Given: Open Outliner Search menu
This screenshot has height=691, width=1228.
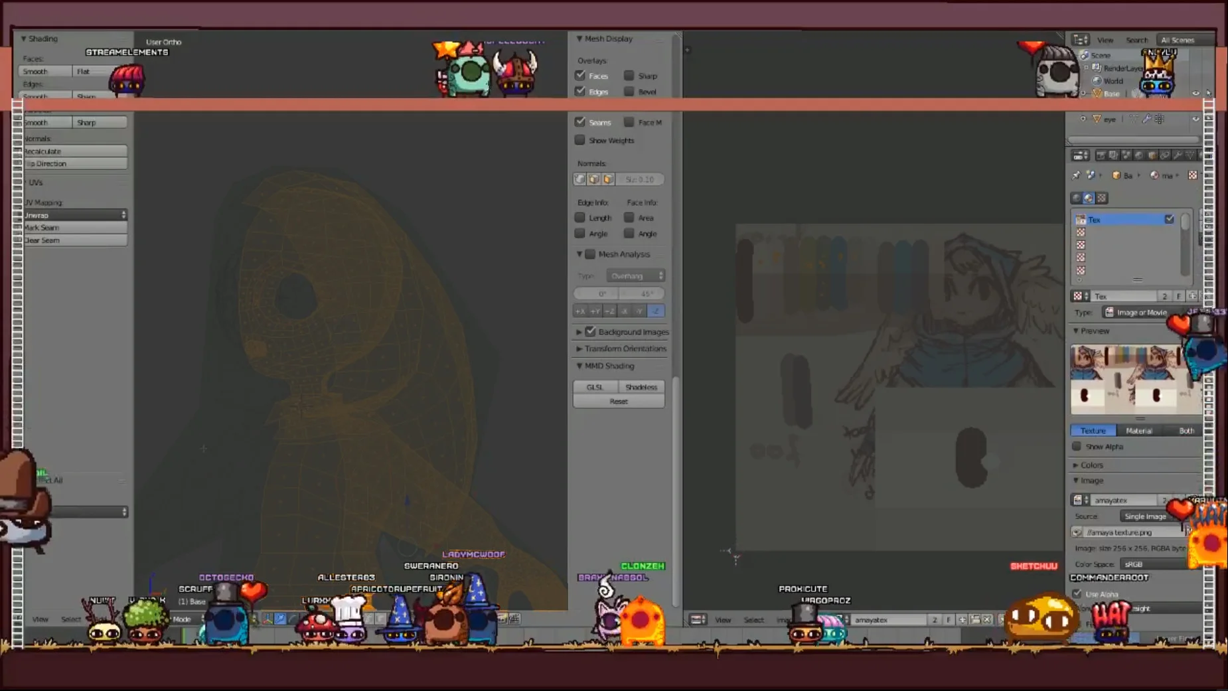Looking at the screenshot, I should click(1136, 40).
